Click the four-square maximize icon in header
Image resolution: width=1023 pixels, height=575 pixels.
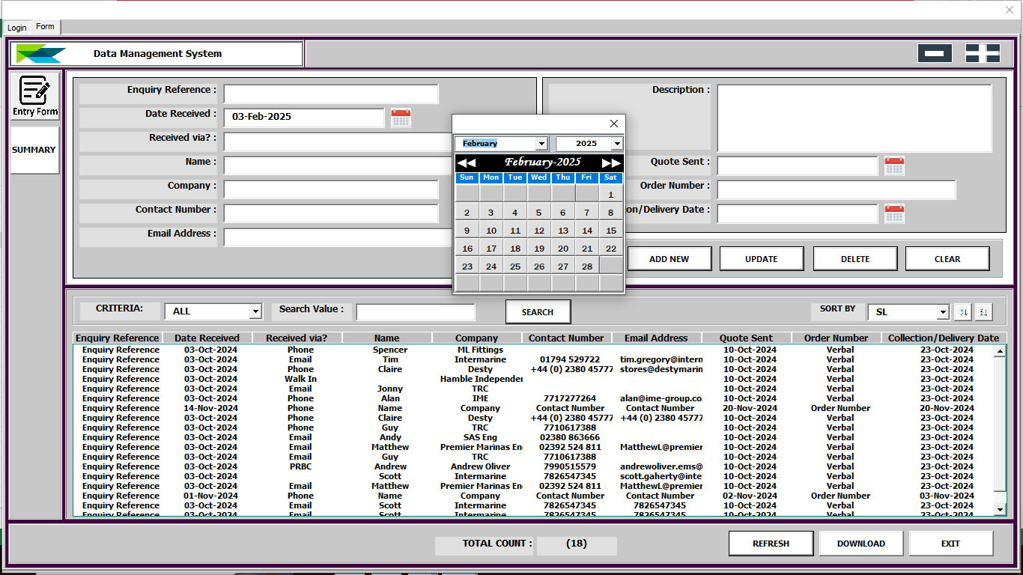tap(982, 53)
